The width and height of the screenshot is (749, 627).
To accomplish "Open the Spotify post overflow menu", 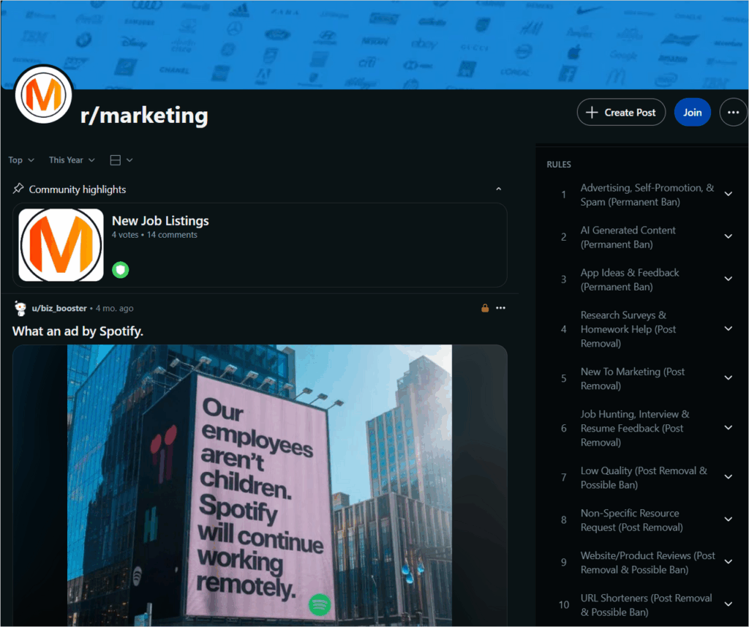I will point(500,308).
